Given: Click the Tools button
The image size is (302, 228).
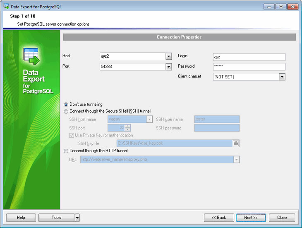Looking at the screenshot, I should point(56,218).
